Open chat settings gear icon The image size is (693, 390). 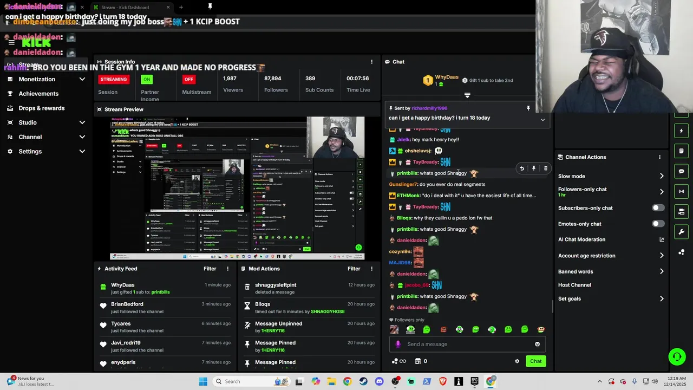pos(517,361)
